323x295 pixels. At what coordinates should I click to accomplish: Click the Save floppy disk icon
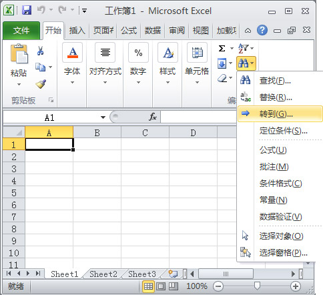tap(27, 10)
